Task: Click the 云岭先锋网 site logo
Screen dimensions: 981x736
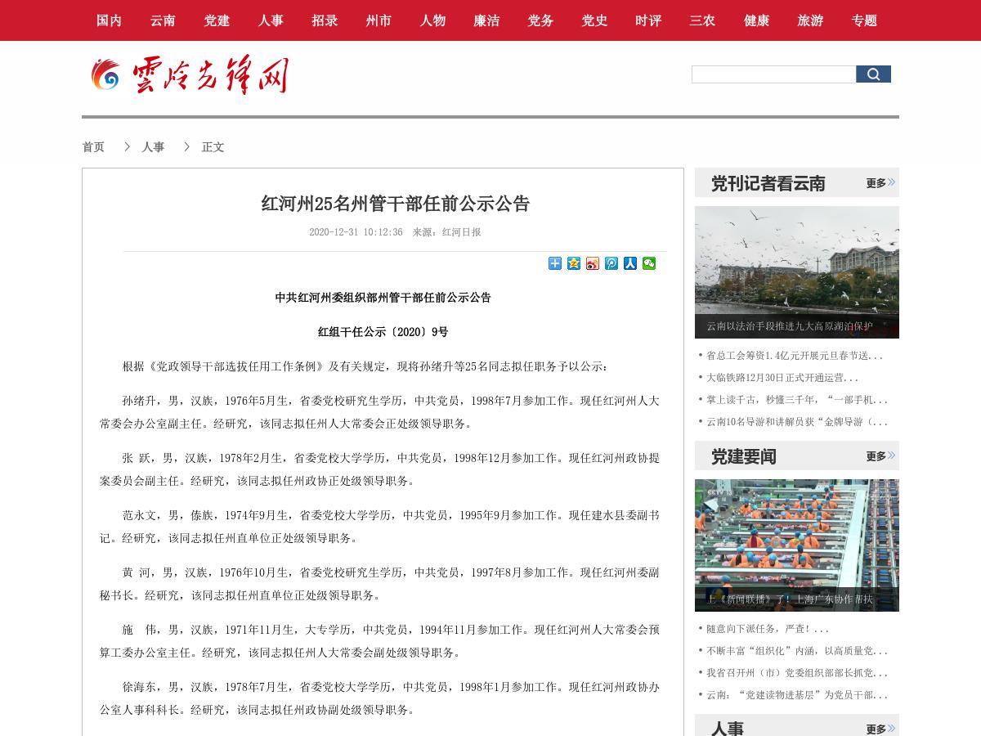Action: click(x=190, y=75)
